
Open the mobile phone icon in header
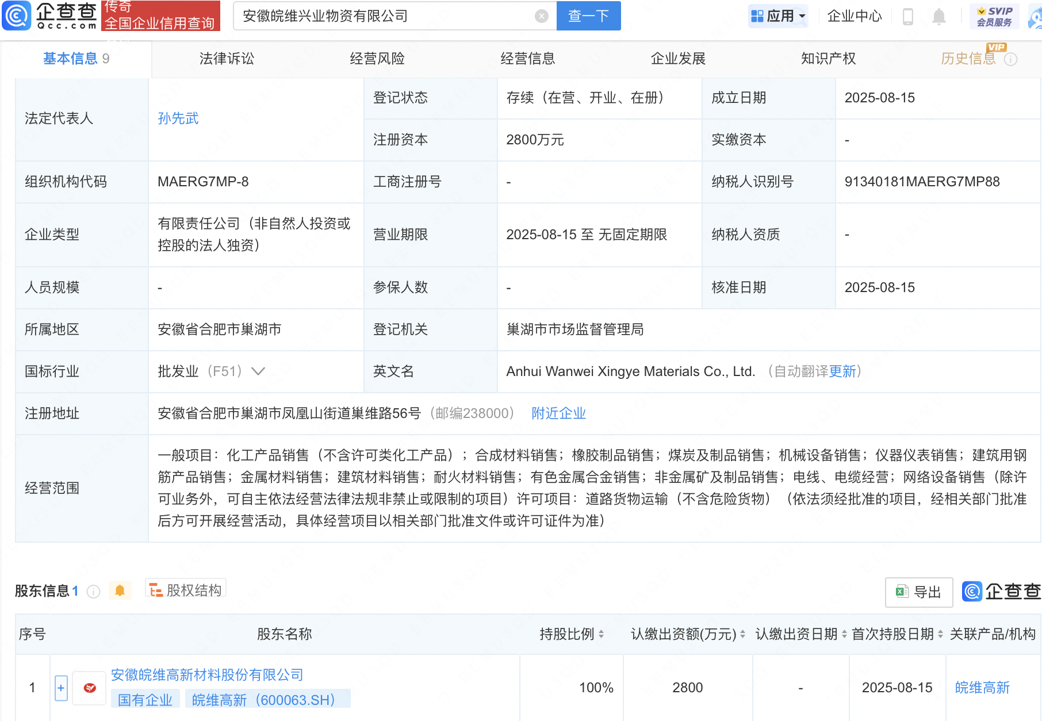(908, 16)
